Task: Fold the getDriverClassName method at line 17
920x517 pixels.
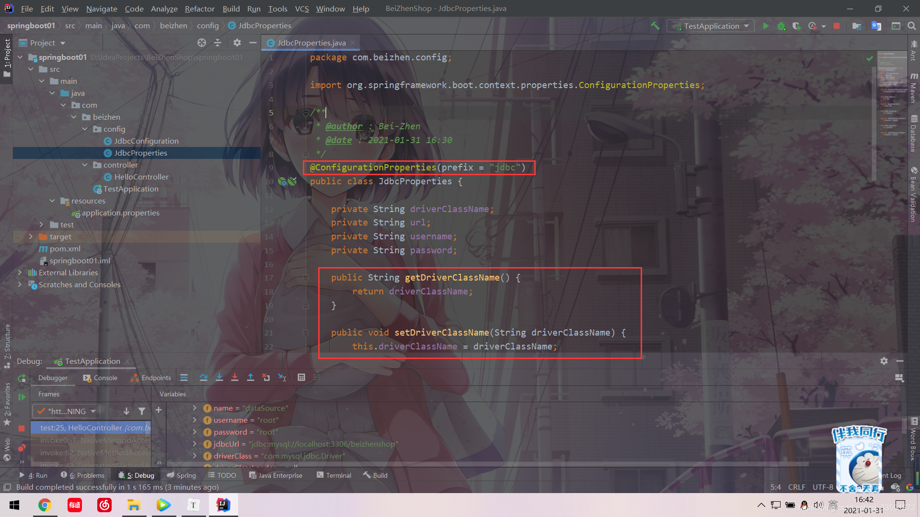Action: (x=306, y=278)
